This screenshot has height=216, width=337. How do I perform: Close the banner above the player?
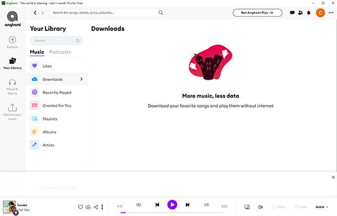tap(333, 177)
